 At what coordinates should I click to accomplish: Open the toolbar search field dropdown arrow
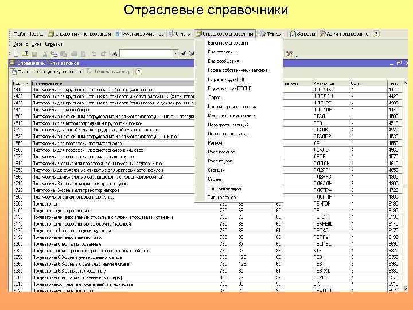[x=176, y=54]
